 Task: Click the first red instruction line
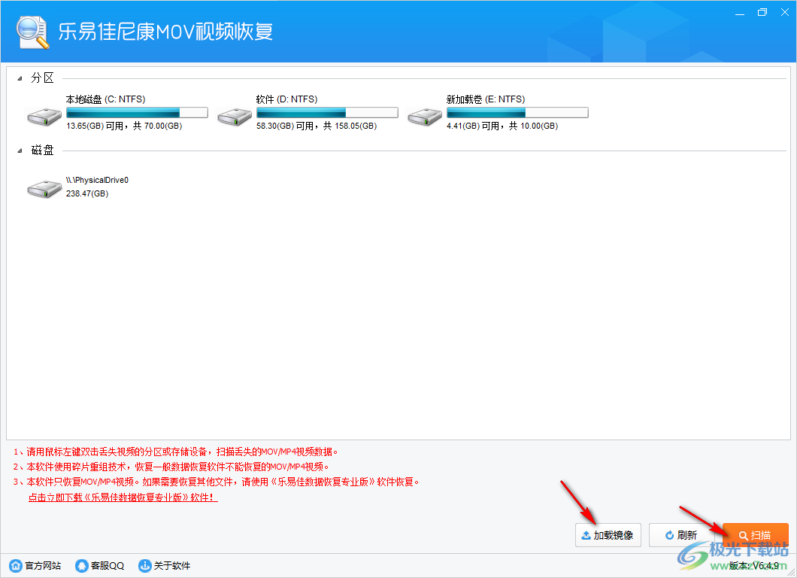coord(175,452)
